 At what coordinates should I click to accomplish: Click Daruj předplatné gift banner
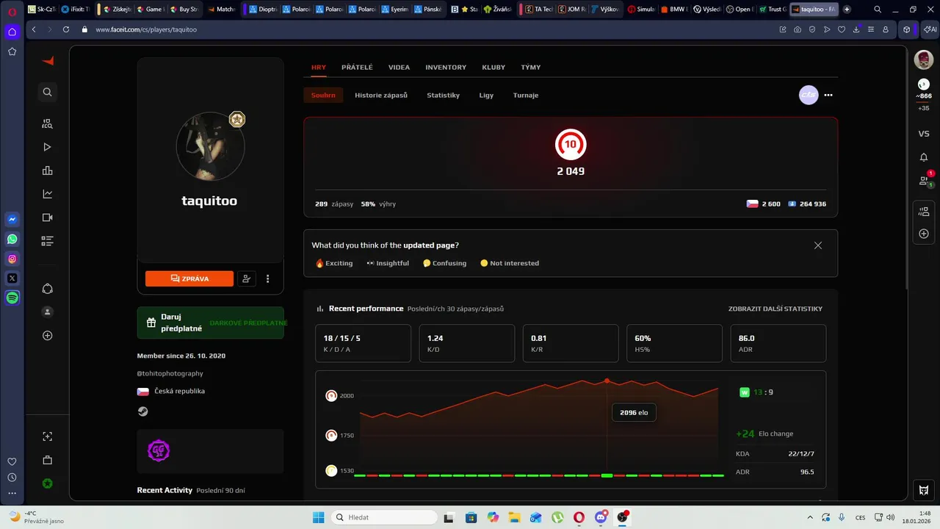210,323
